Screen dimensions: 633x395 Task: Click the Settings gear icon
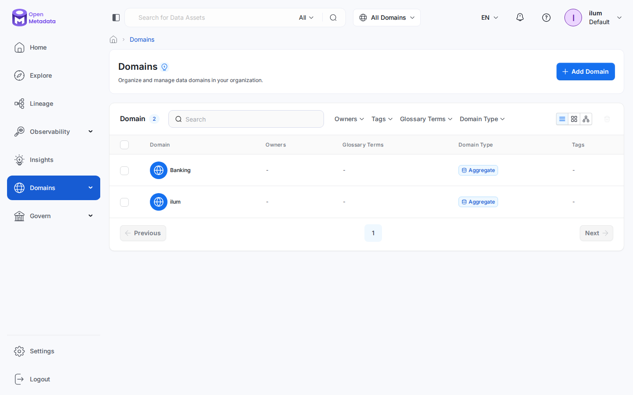[x=19, y=351]
